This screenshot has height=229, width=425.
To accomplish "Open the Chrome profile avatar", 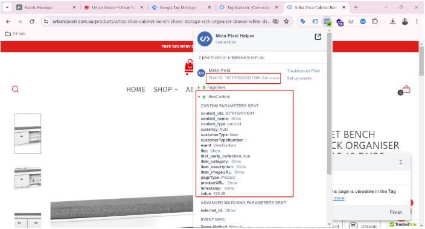I will pos(405,22).
